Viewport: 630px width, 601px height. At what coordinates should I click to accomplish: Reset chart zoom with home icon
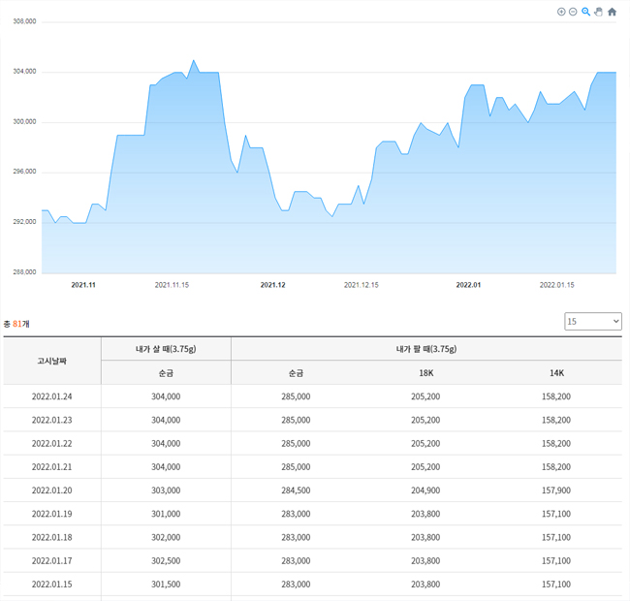612,12
